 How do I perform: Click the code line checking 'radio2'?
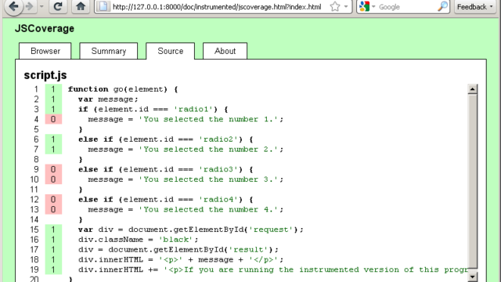pos(165,139)
